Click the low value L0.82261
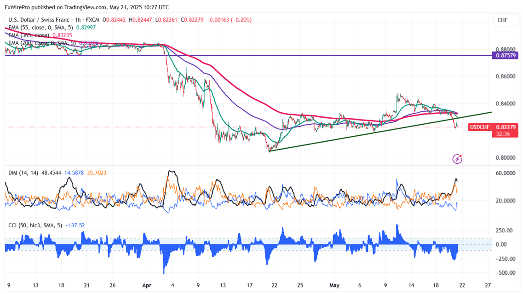Viewport: 523px width, 294px height. point(166,20)
